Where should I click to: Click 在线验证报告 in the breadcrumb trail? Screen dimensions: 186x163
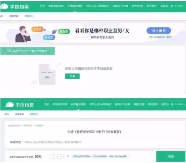pyautogui.click(x=14, y=125)
